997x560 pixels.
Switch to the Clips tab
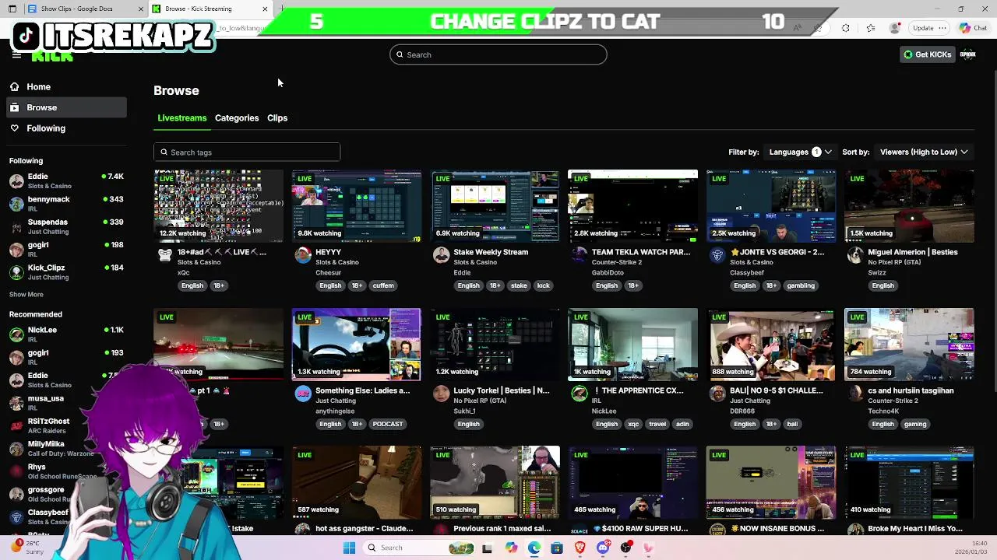pyautogui.click(x=277, y=118)
